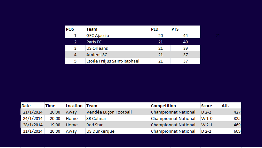The width and height of the screenshot is (262, 148).
Task: Select the US Dunkerque cell
Action: coord(118,131)
